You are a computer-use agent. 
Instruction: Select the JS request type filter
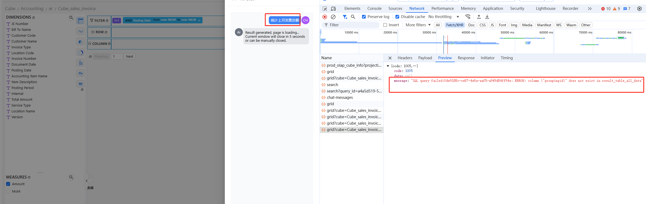pos(492,25)
